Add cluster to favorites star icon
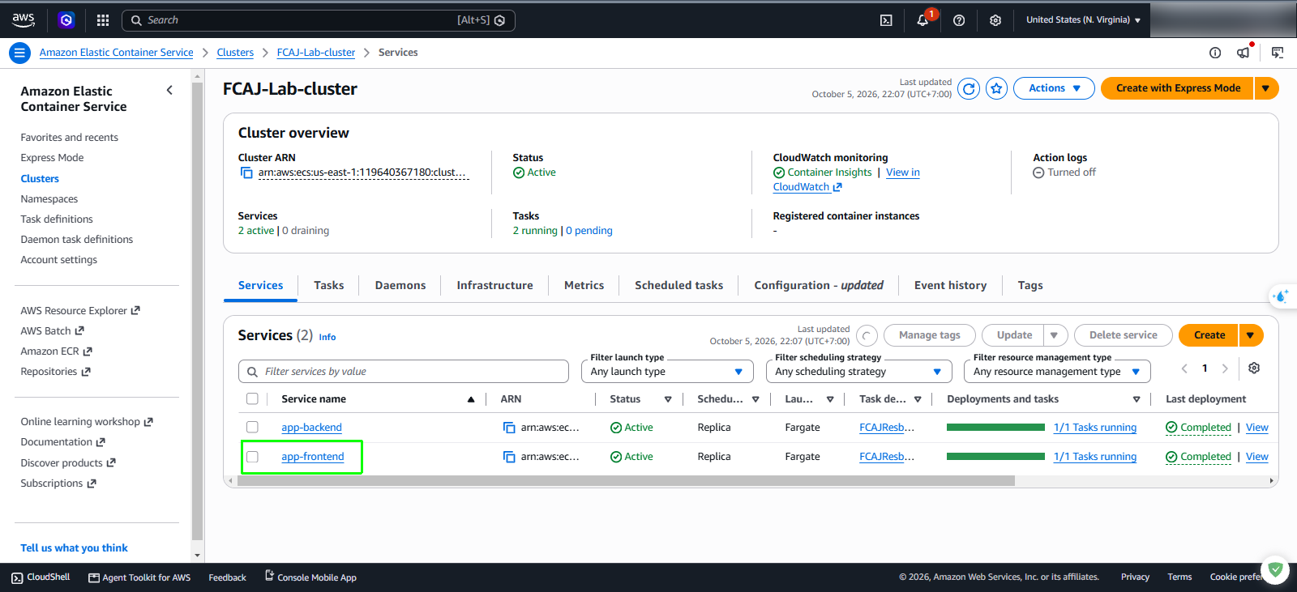1297x592 pixels. click(x=997, y=88)
